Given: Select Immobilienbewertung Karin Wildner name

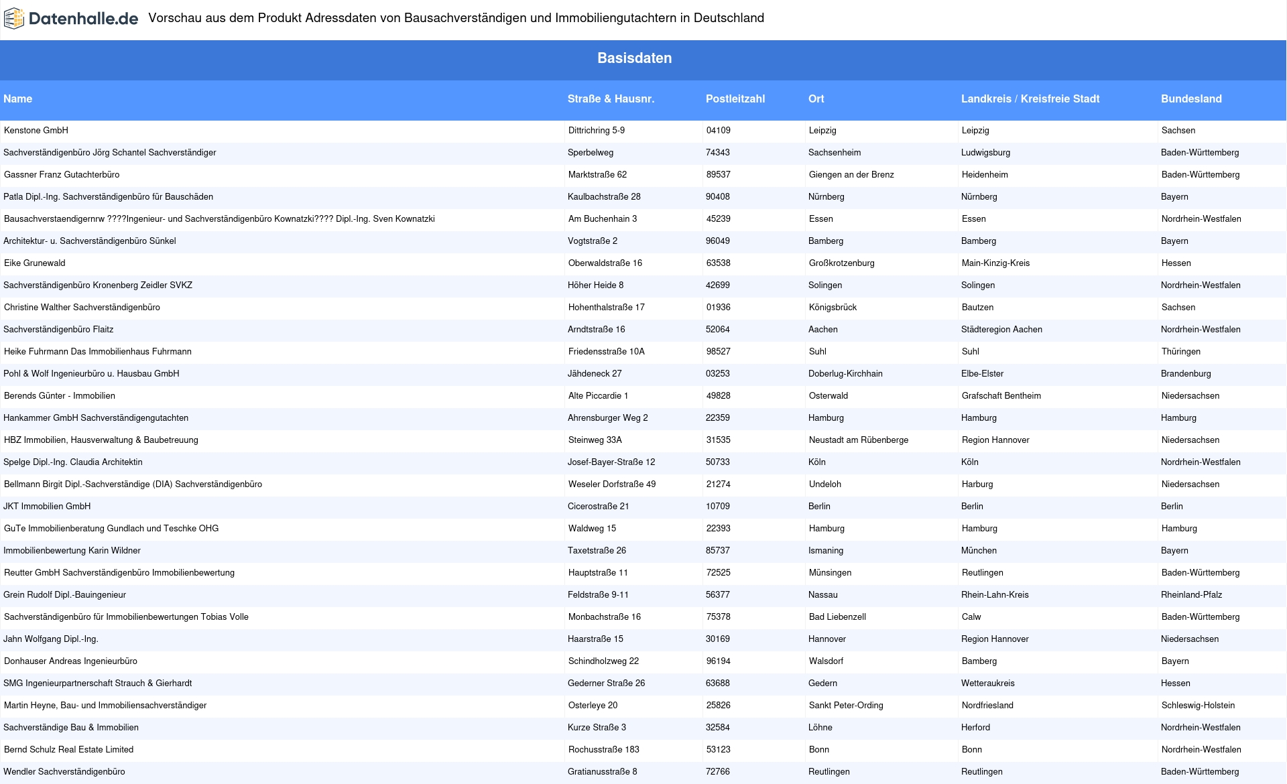Looking at the screenshot, I should coord(72,550).
